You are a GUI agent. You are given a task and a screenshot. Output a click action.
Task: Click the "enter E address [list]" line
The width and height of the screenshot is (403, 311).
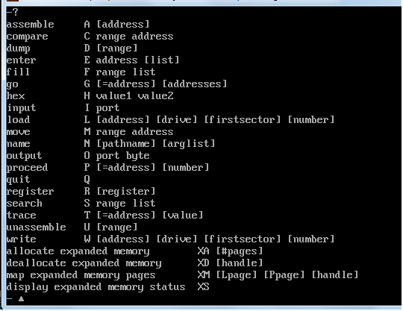point(93,60)
